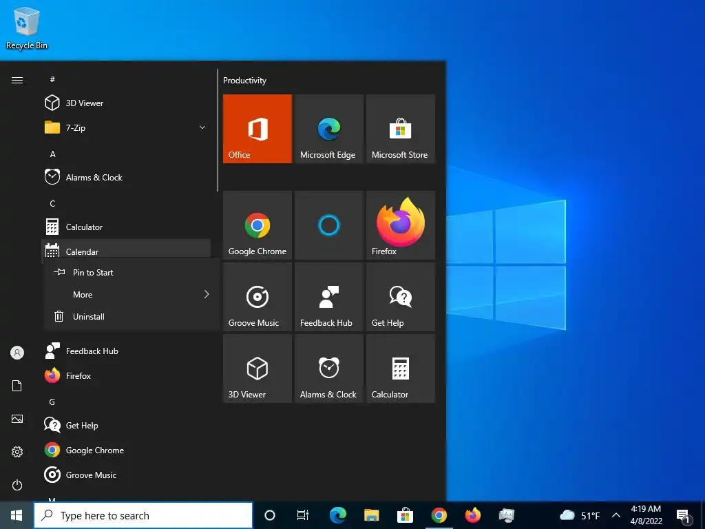Open the Get Help tile
The width and height of the screenshot is (705, 529).
401,297
